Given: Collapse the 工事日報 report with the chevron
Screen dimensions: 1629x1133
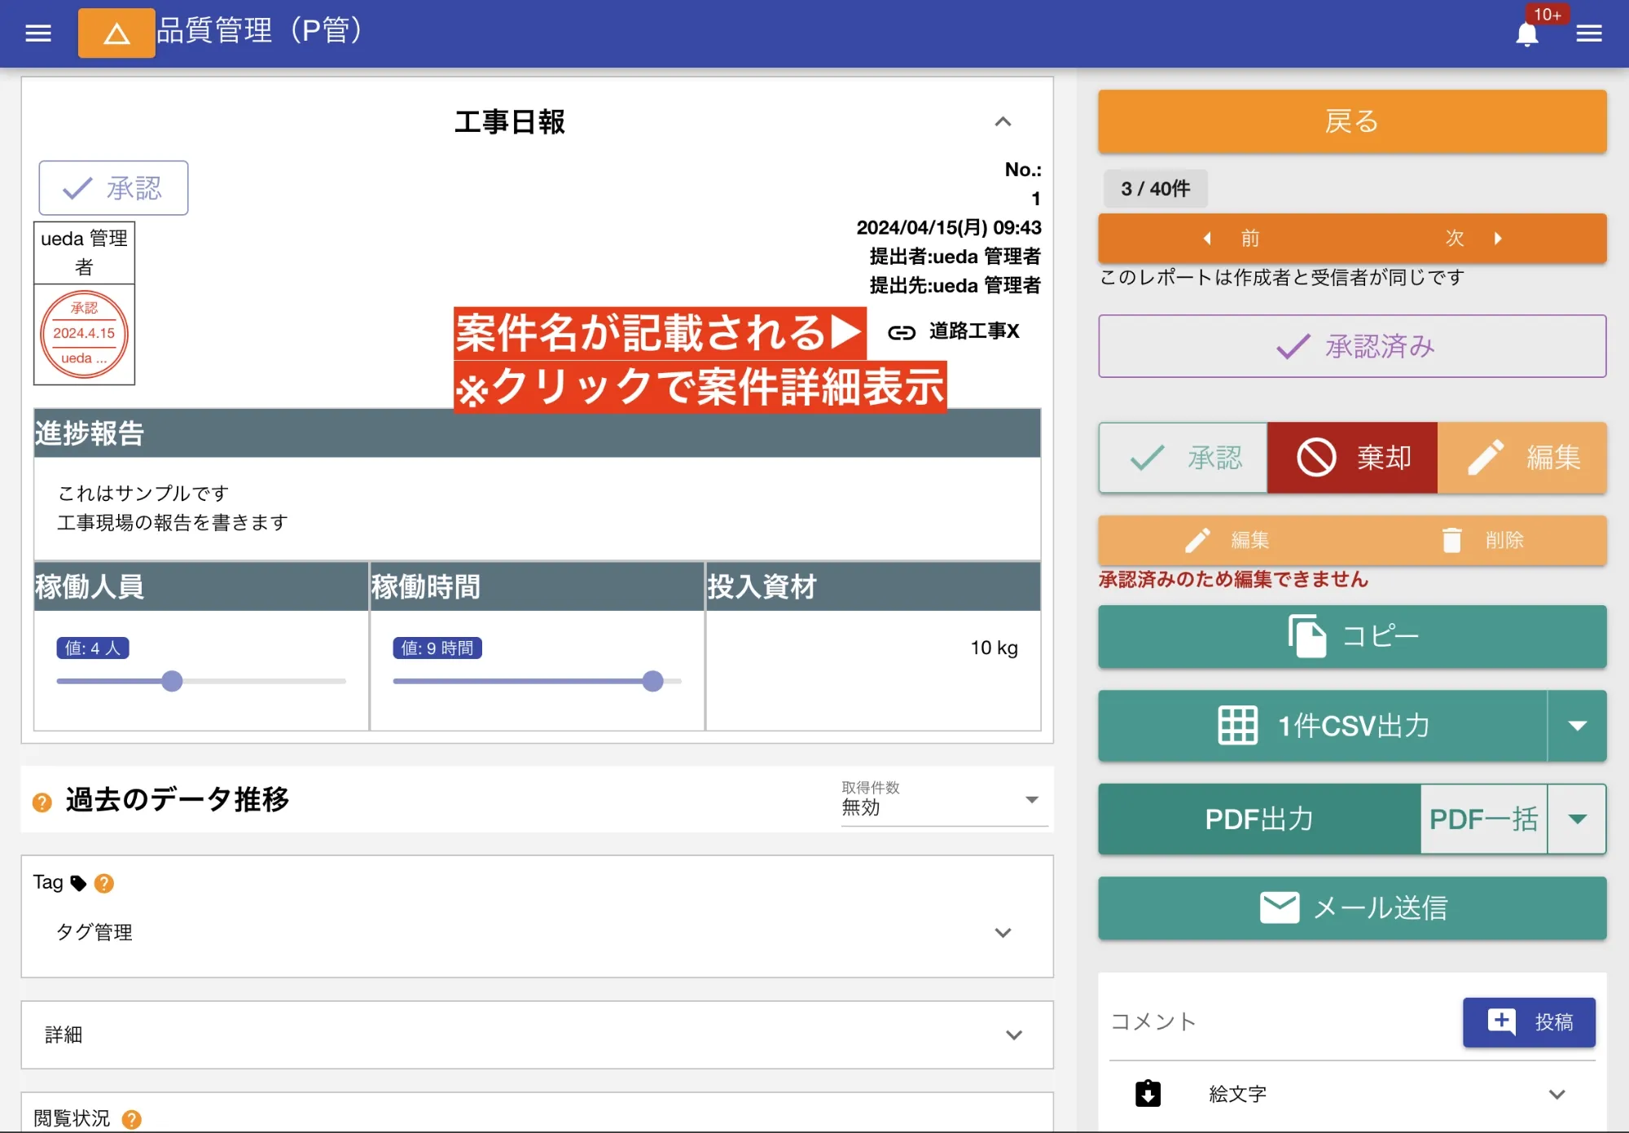Looking at the screenshot, I should 1003,122.
